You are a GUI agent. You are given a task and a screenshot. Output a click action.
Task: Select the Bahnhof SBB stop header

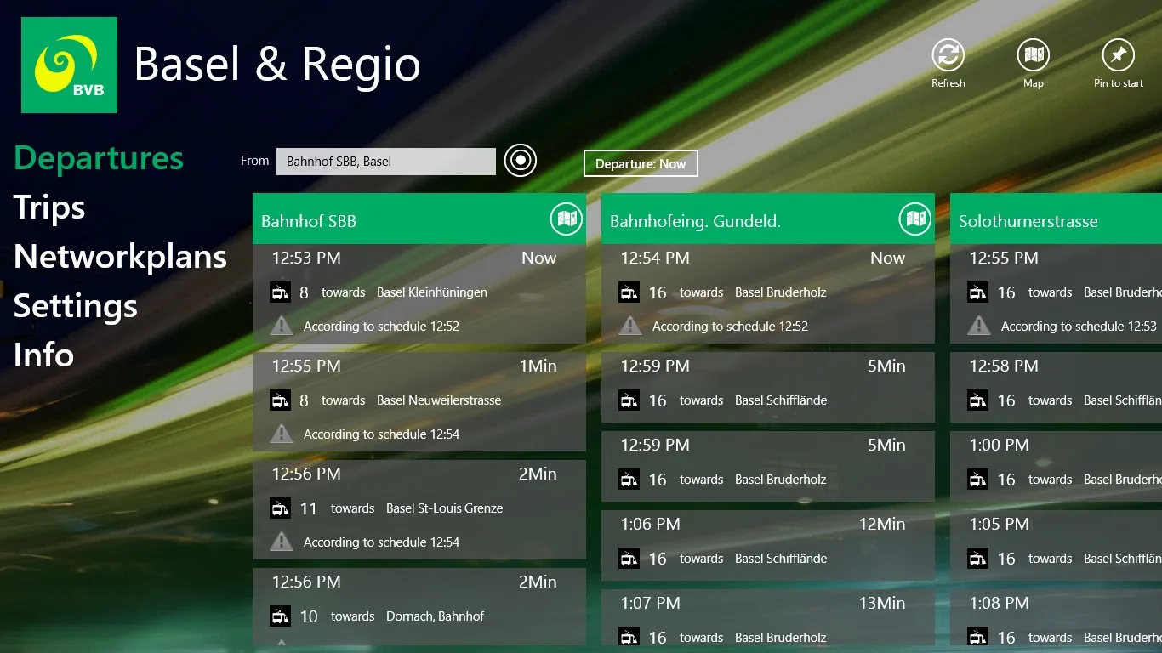[x=419, y=219]
